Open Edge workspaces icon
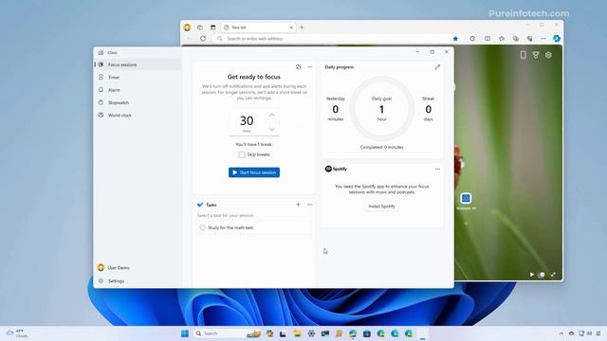Viewport: 607px width, 341px height. (200, 27)
